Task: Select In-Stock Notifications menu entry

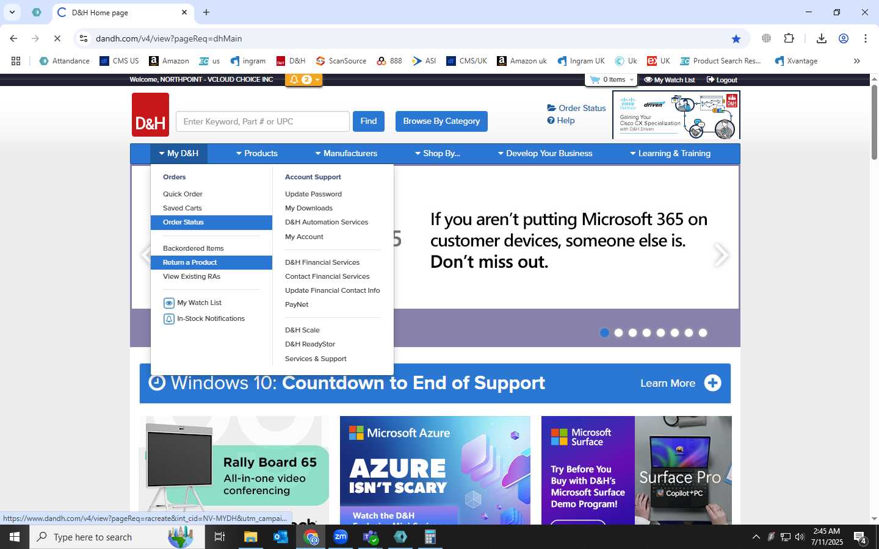Action: [x=204, y=318]
